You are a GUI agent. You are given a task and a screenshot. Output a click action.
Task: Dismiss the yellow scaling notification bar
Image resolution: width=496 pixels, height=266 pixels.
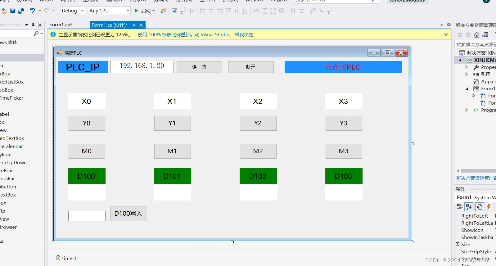pyautogui.click(x=446, y=35)
